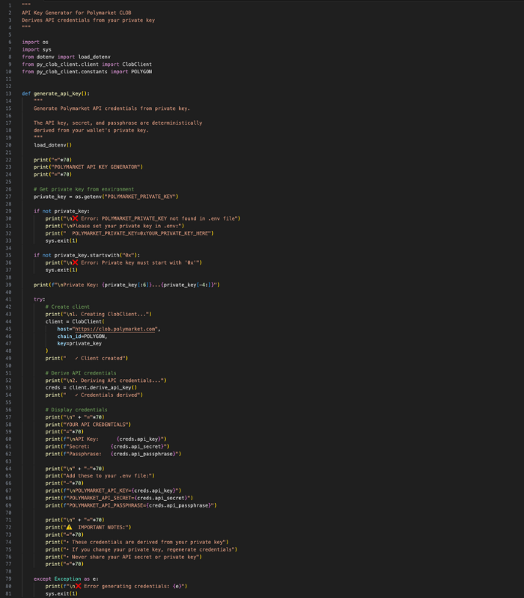Viewport: 524px width, 598px height.
Task: Click 'Passphrase:' print line
Action: coord(114,454)
